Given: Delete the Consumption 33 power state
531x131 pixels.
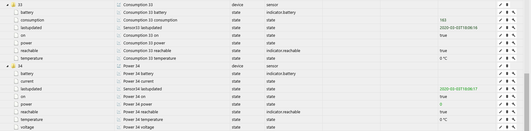Looking at the screenshot, I should [507, 43].
